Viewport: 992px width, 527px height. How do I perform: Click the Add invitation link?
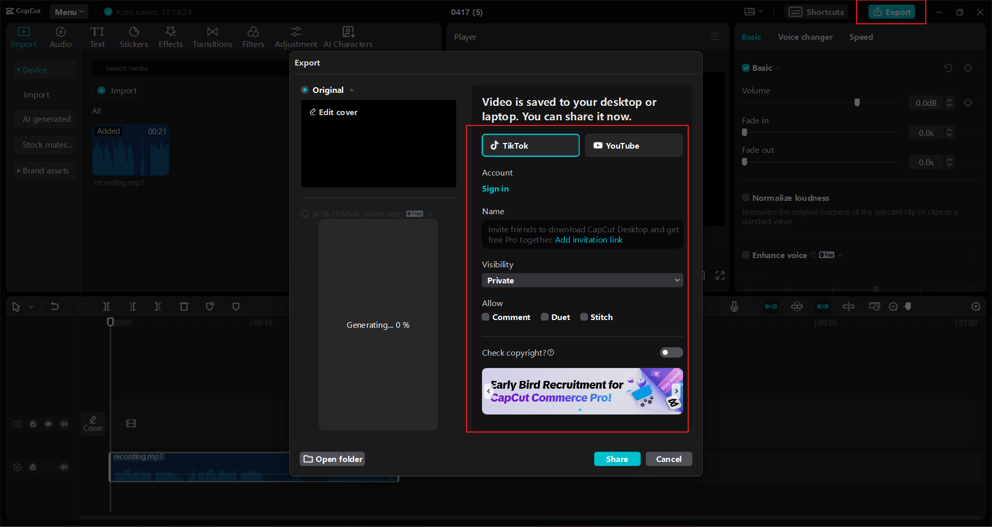point(589,240)
